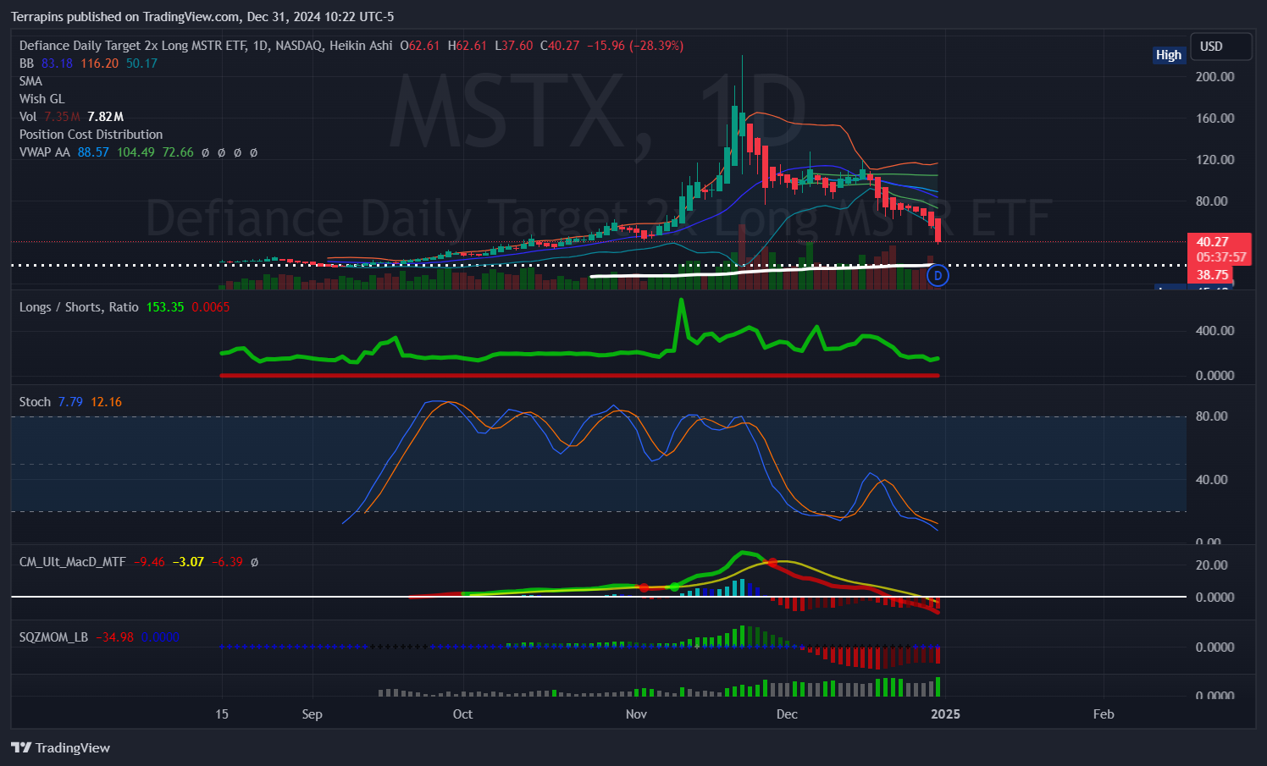Click the Oct label on time axis
Image resolution: width=1267 pixels, height=766 pixels.
point(462,714)
